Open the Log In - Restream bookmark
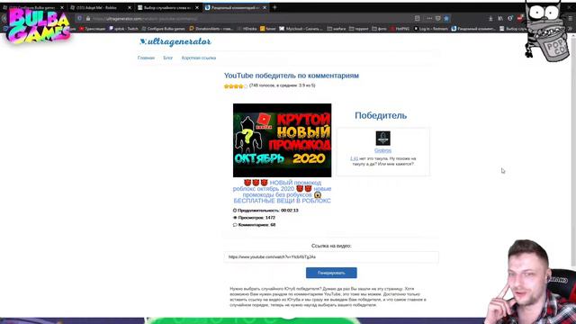 tap(431, 29)
